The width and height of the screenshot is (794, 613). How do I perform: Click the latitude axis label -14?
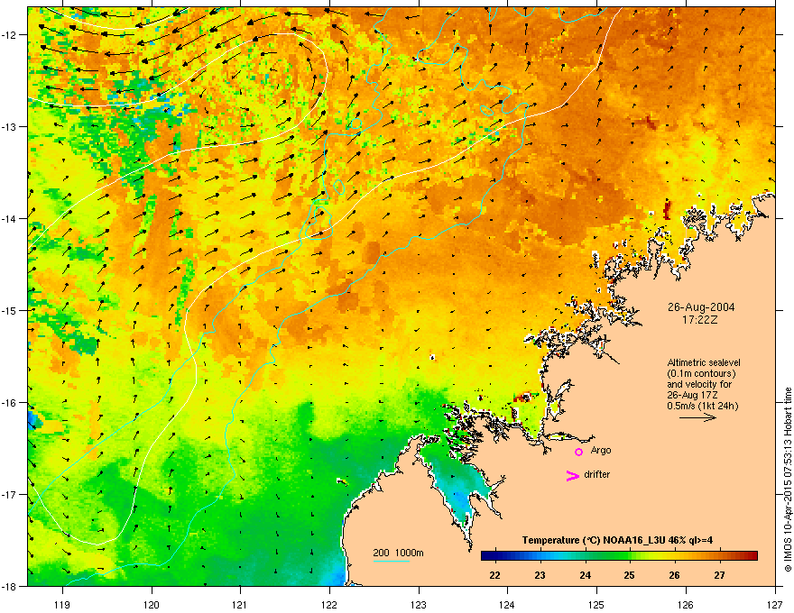pos(9,218)
